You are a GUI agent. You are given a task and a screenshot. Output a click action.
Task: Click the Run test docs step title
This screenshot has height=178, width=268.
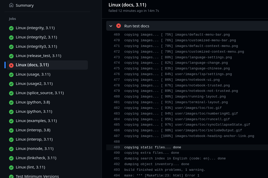tap(136, 26)
